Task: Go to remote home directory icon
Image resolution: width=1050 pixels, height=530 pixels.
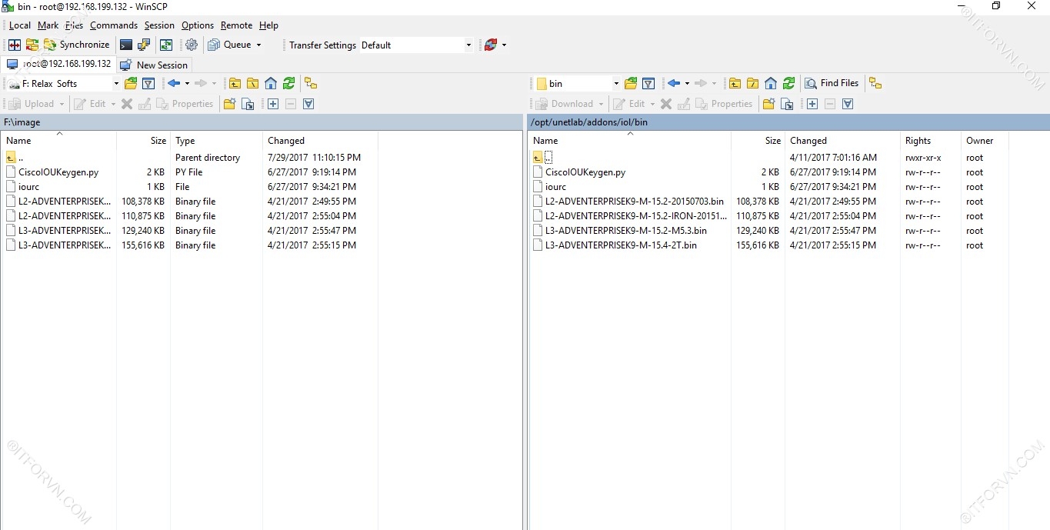Action: 771,84
